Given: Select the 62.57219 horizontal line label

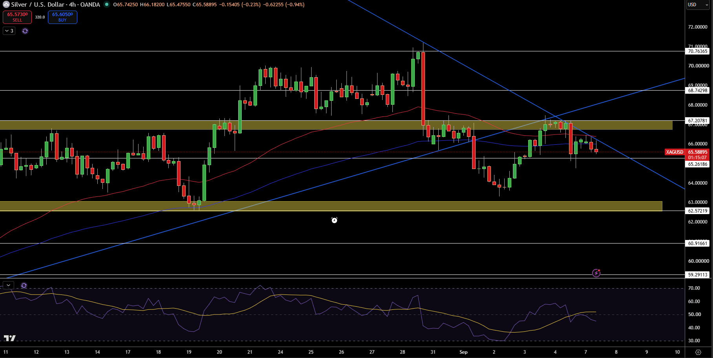Looking at the screenshot, I should coord(698,211).
